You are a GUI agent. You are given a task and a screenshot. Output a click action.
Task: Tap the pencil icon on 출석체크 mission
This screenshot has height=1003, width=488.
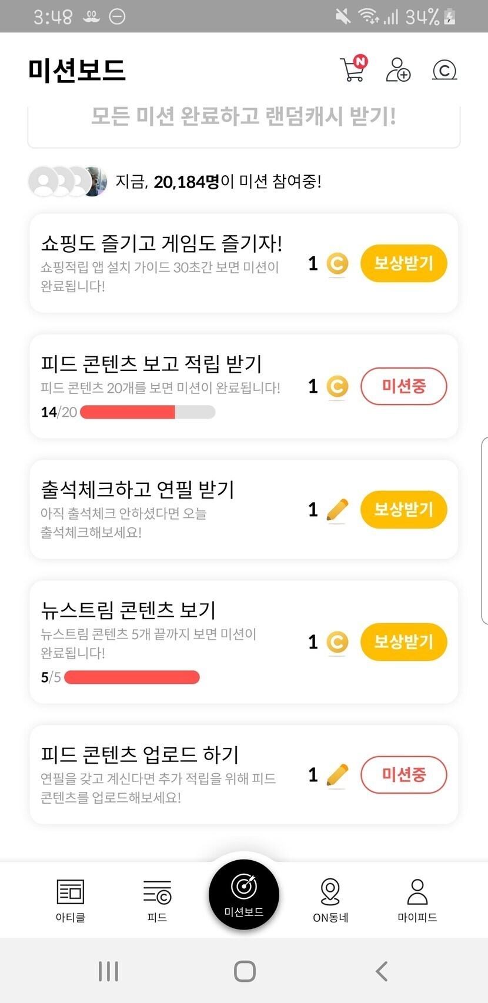(336, 510)
